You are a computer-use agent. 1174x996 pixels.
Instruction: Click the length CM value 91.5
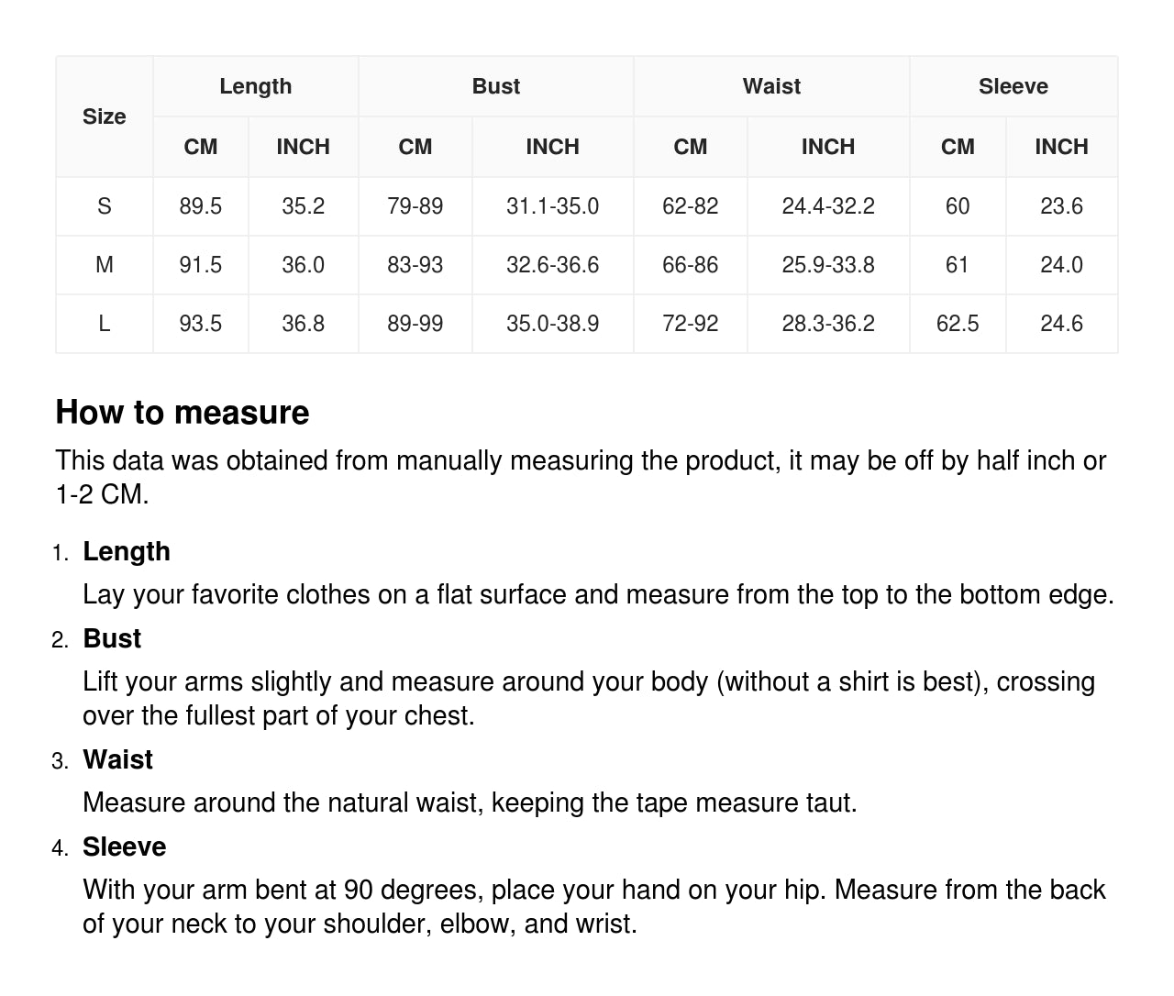200,265
